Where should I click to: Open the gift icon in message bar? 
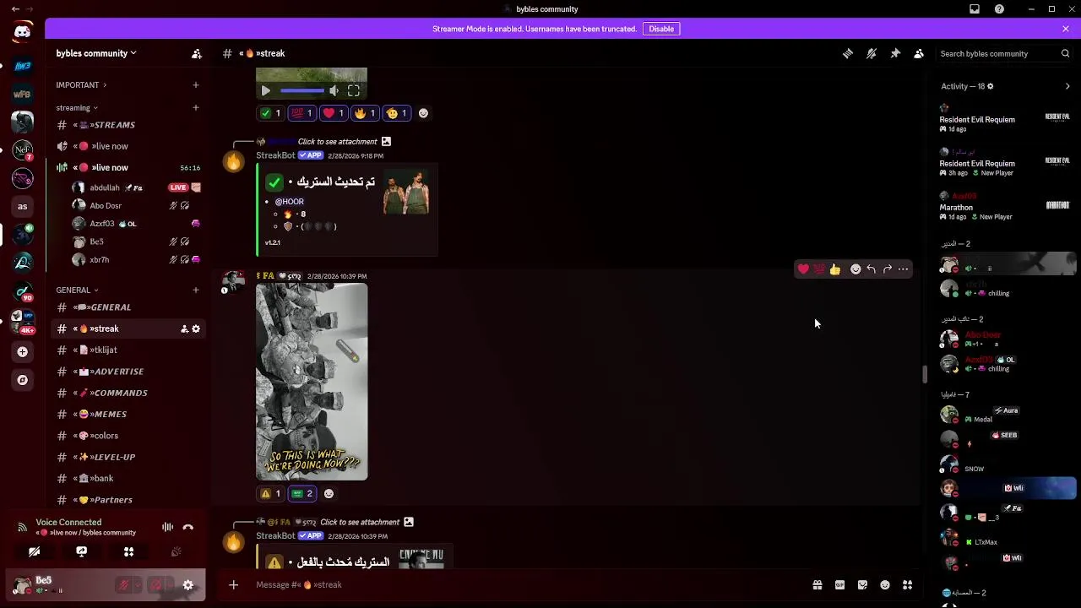point(817,584)
